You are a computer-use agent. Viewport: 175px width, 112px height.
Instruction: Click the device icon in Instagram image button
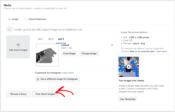(38, 79)
